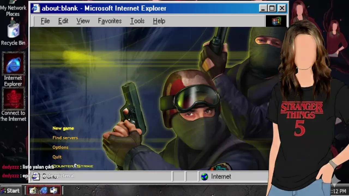The width and height of the screenshot is (349, 196).
Task: Choose Quit in the game menu
Action: (57, 157)
